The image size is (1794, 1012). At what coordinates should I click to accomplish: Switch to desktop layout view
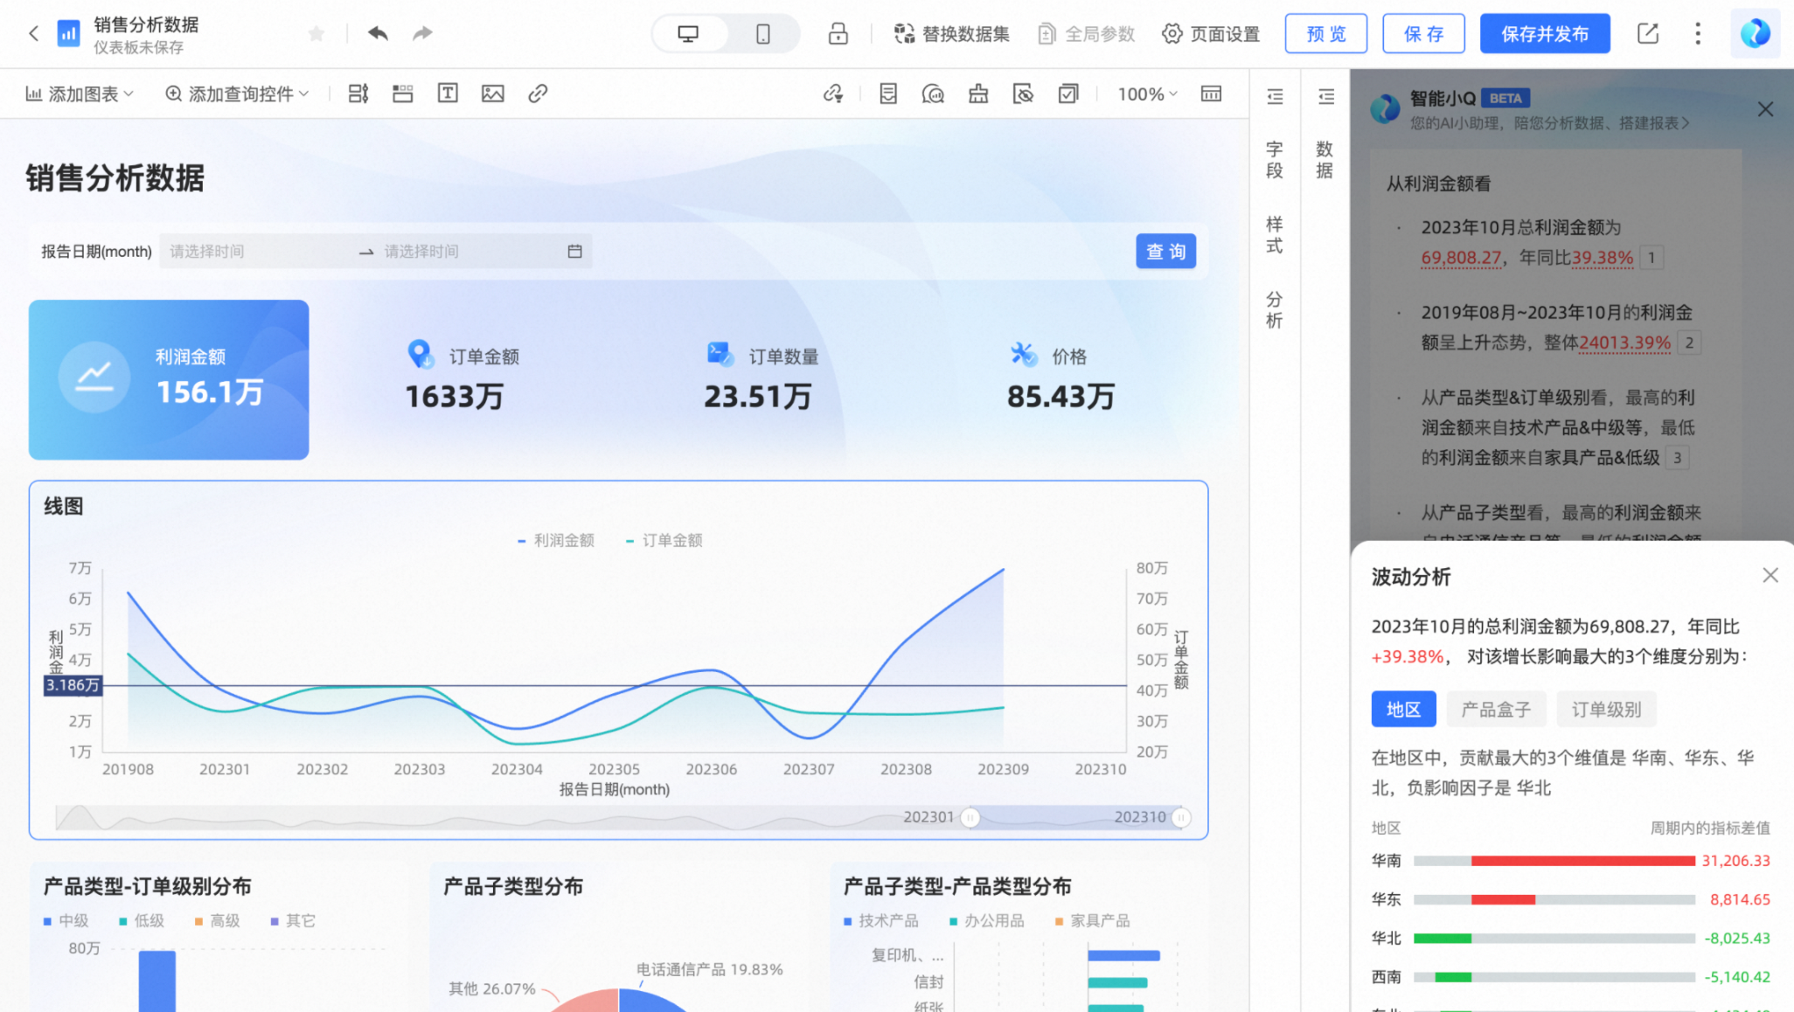click(688, 33)
